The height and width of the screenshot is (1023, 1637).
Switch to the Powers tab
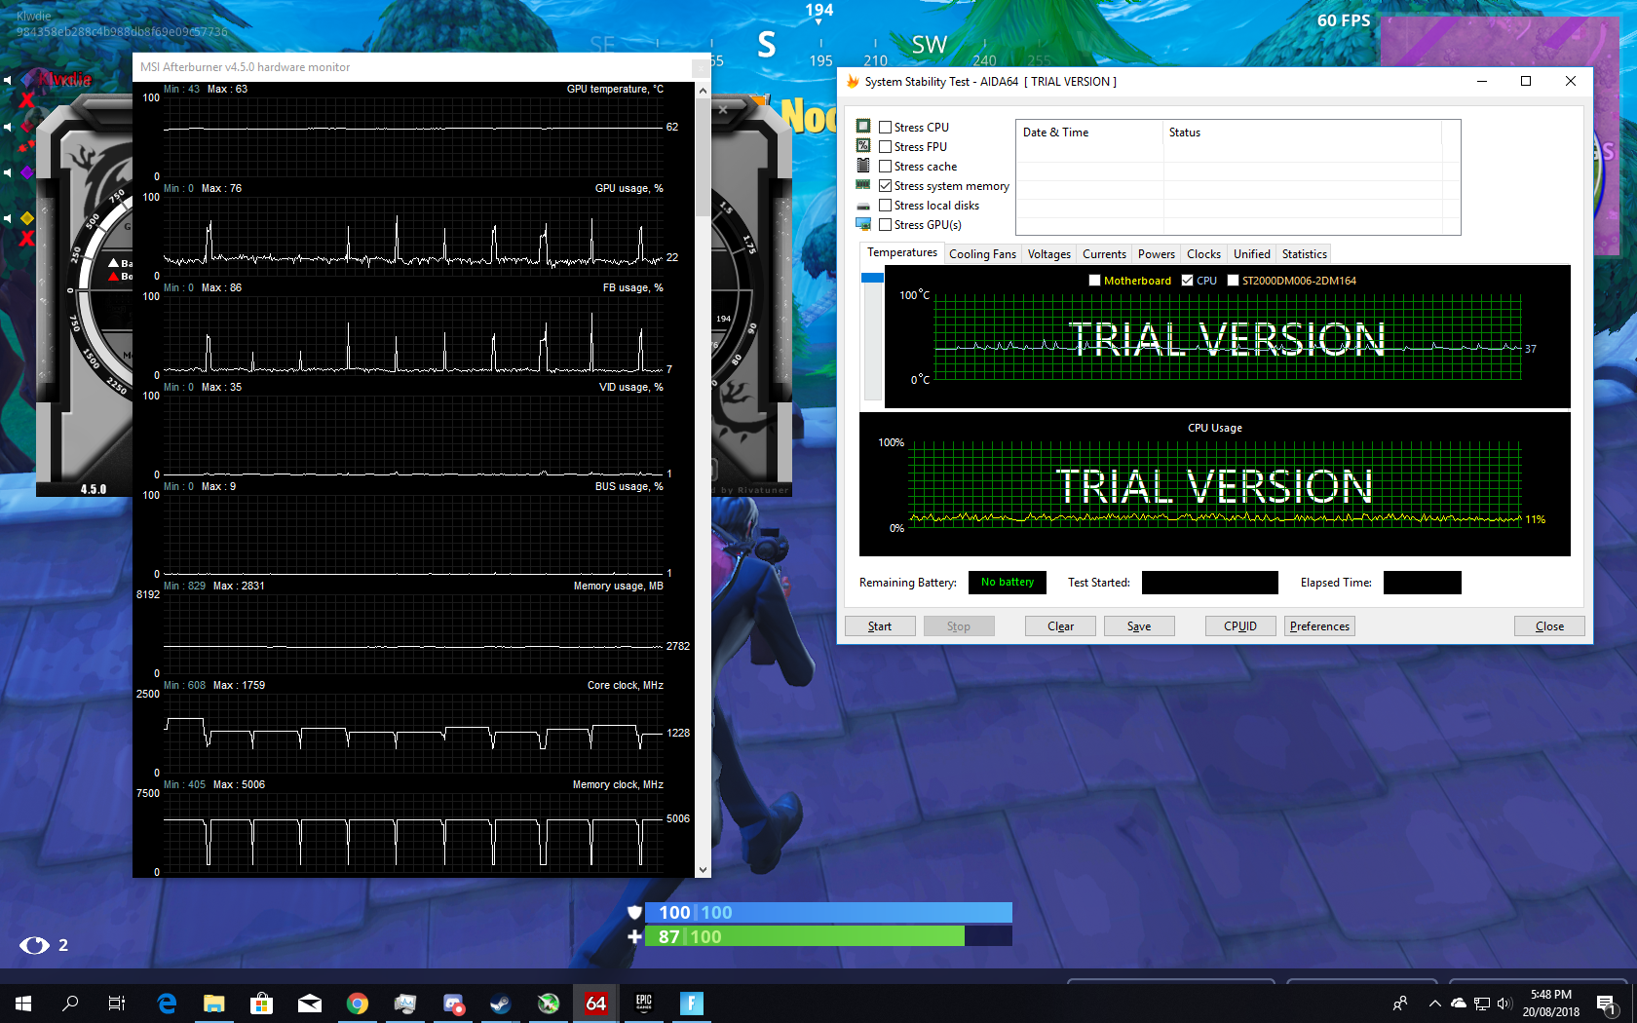1156,254
